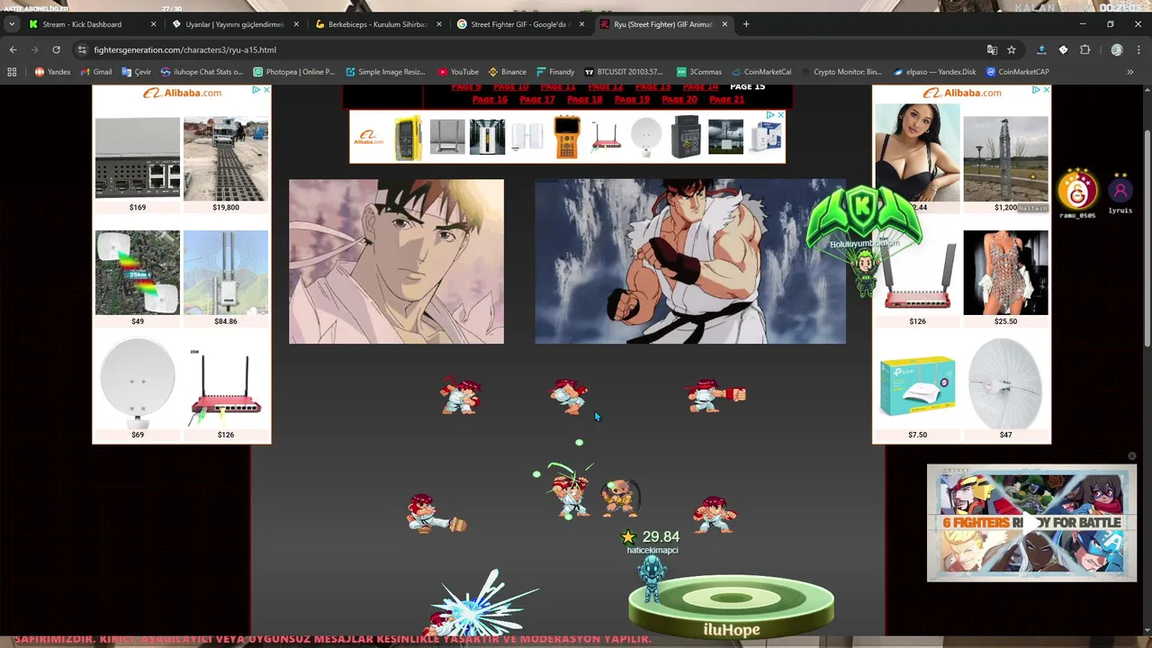This screenshot has height=648, width=1152.
Task: Open the Gmail bookmark
Action: pos(96,72)
